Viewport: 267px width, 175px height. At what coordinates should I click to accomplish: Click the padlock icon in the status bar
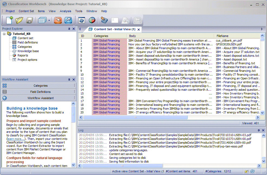[x=246, y=171]
